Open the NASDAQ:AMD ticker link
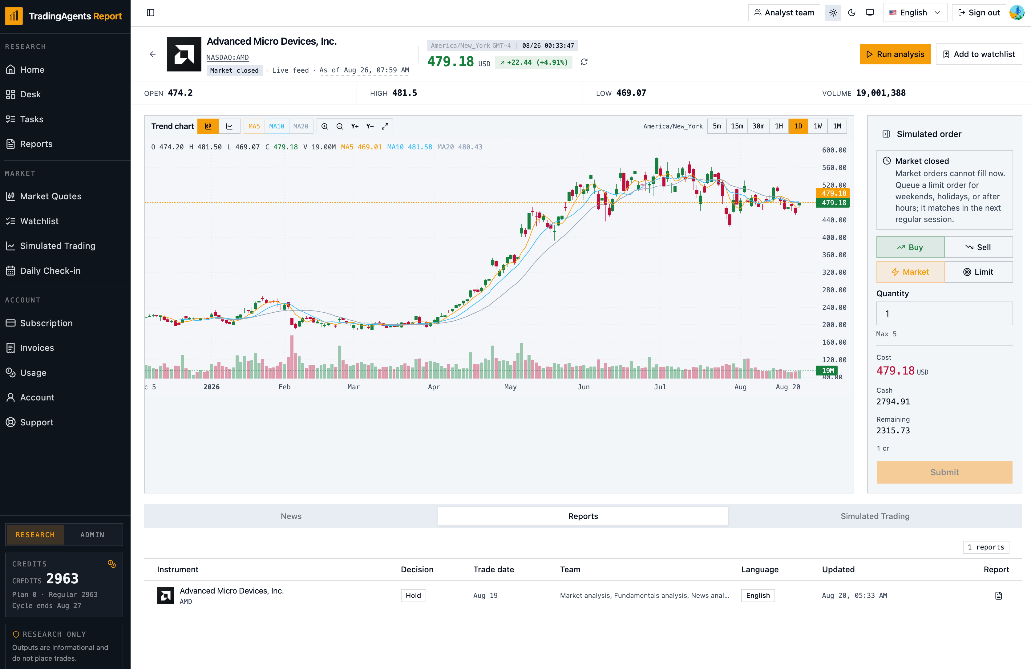 (228, 57)
